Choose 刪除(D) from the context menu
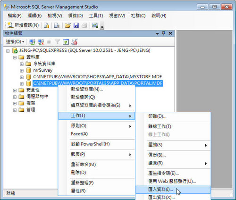This screenshot has width=236, height=200. [x=97, y=173]
